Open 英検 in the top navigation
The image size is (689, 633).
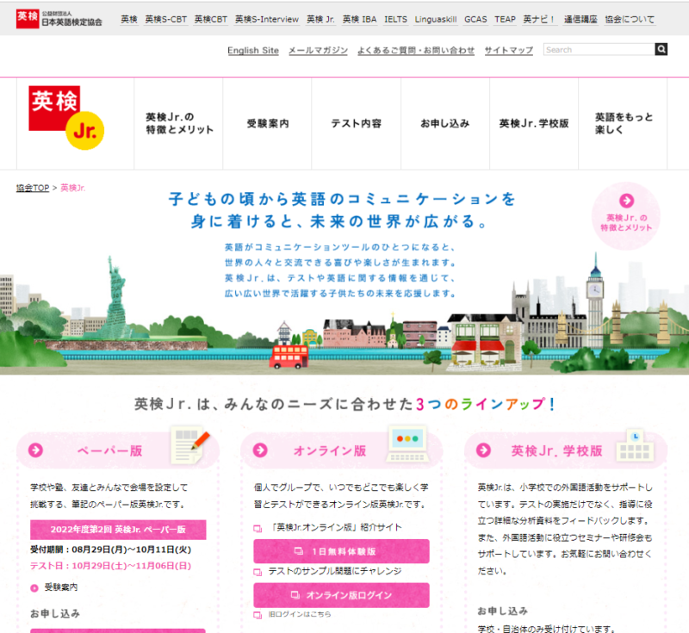[129, 19]
